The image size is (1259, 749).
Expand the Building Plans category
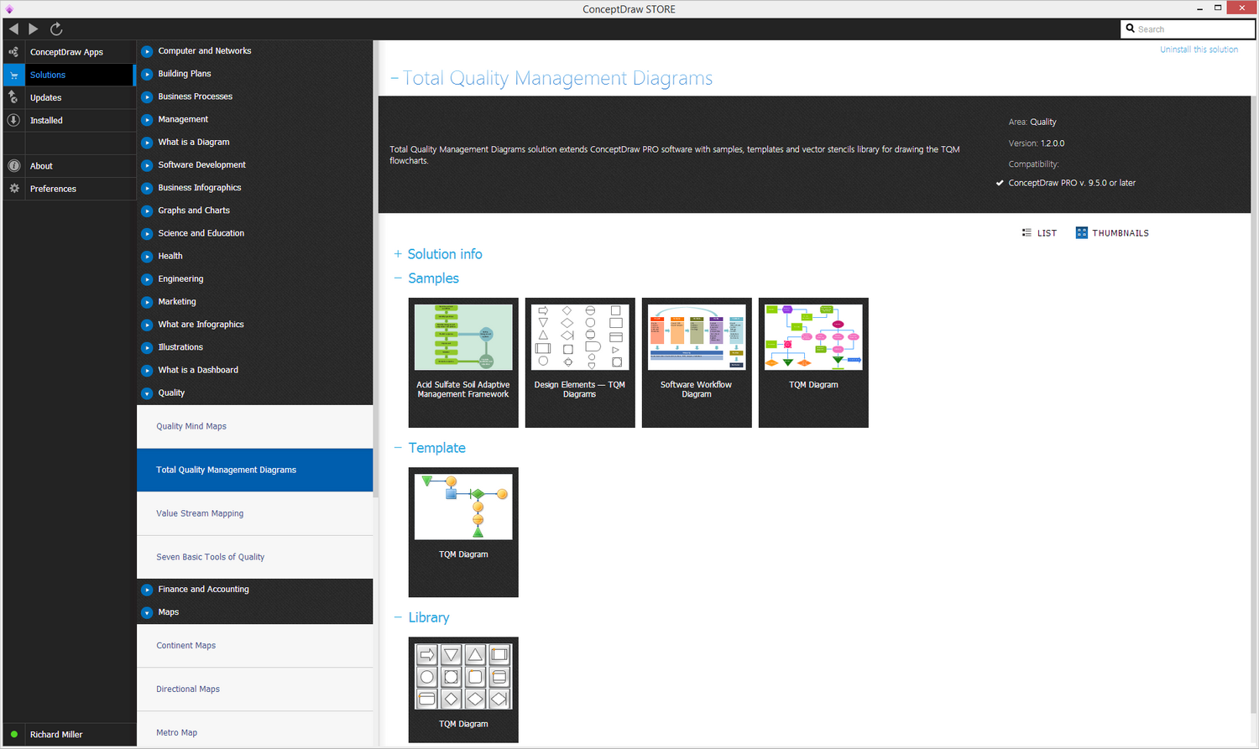147,74
